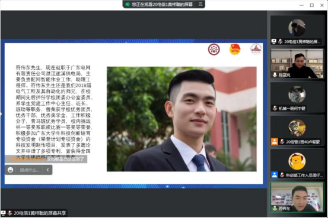This screenshot has width=328, height=218.
Task: Click screen-share icon on 20电信1黄梓聪 tile
Action: click(x=274, y=41)
